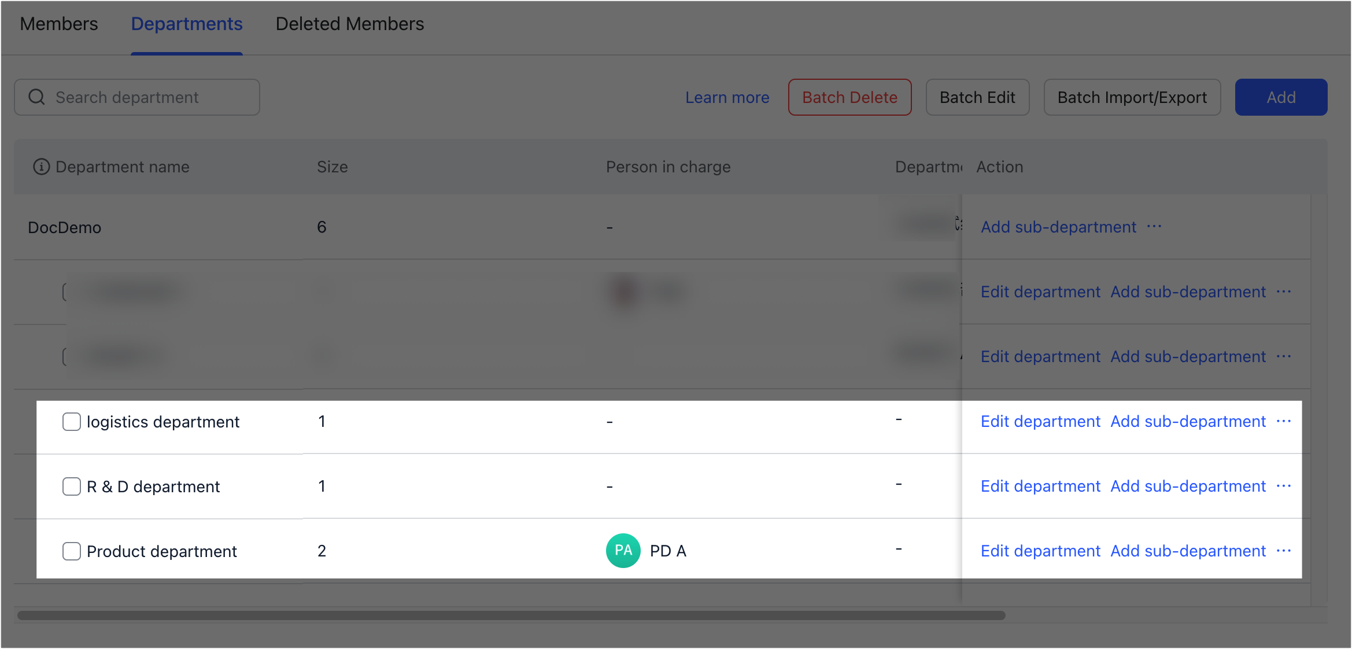Follow the Learn more link
The image size is (1352, 649).
coord(727,97)
